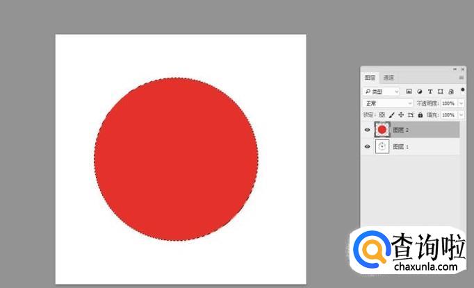Toggle the layer filtering on/off dot
Viewport: 474px width, 288px height.
(x=462, y=90)
